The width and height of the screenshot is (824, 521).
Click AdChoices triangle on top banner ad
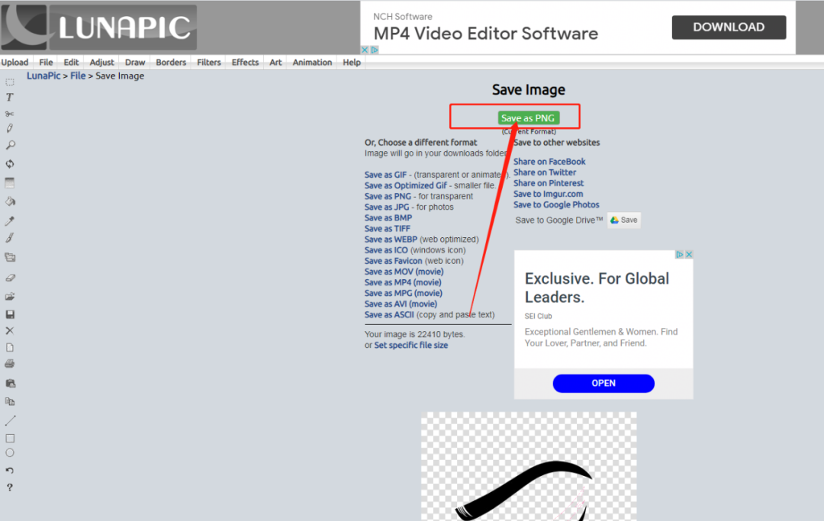[x=375, y=50]
